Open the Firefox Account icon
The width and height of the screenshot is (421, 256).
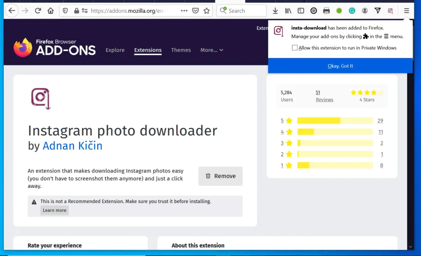click(x=364, y=11)
